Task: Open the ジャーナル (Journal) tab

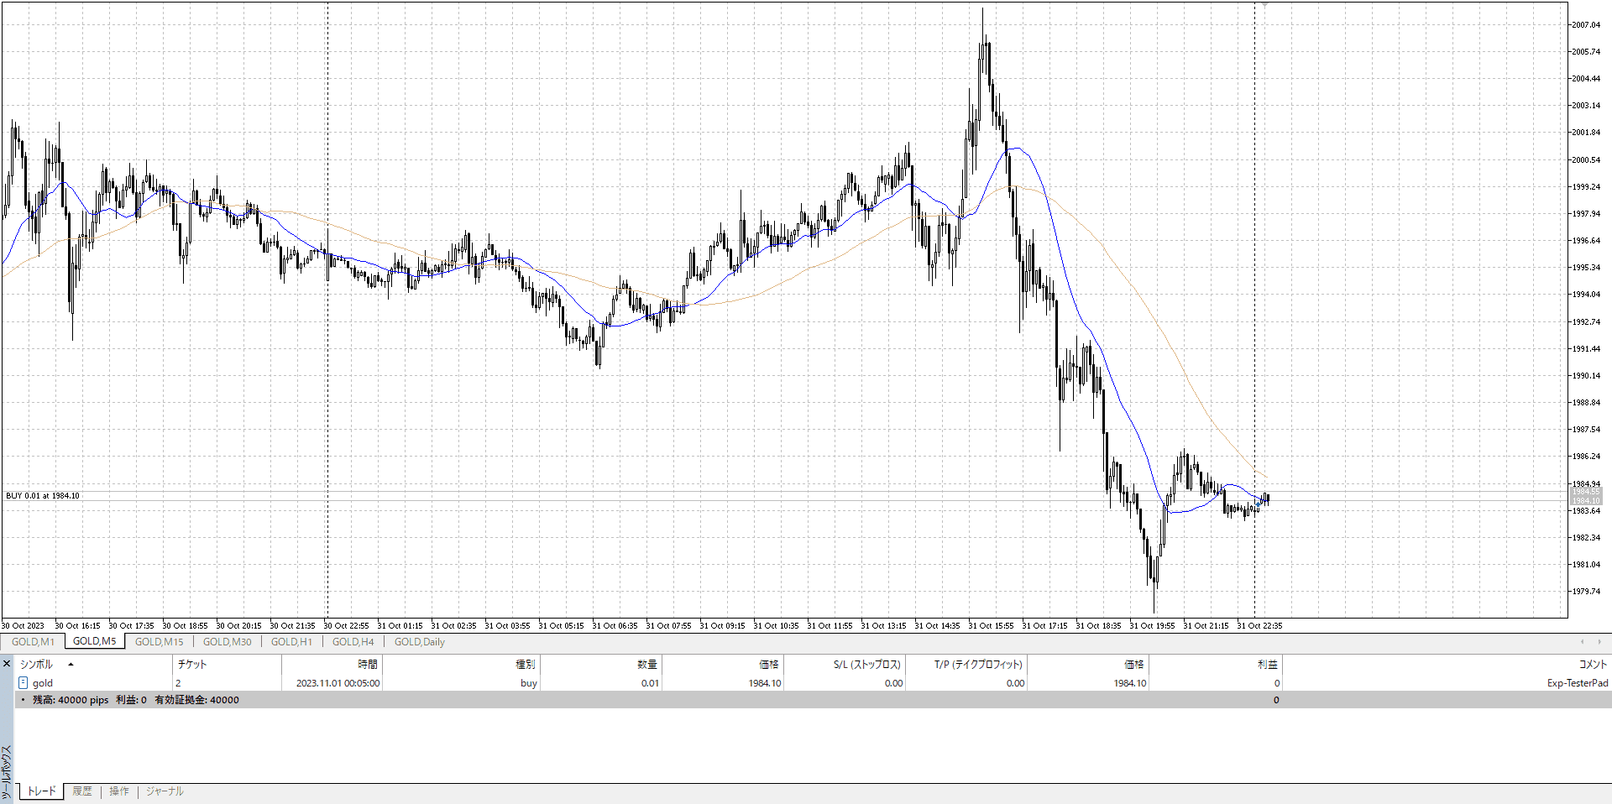Action: [x=165, y=791]
